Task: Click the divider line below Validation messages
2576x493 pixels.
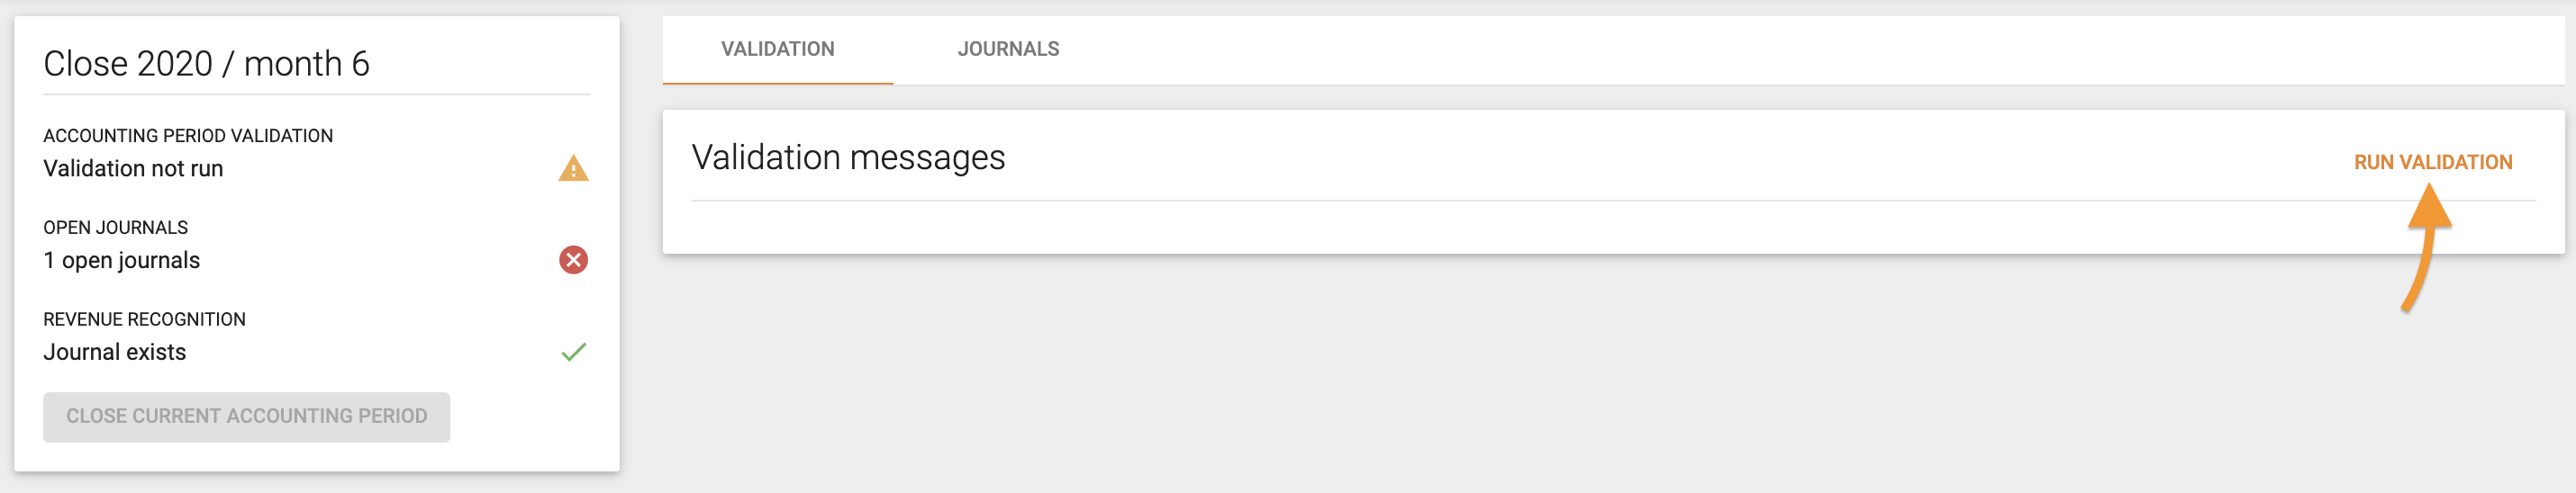Action: 1612,201
